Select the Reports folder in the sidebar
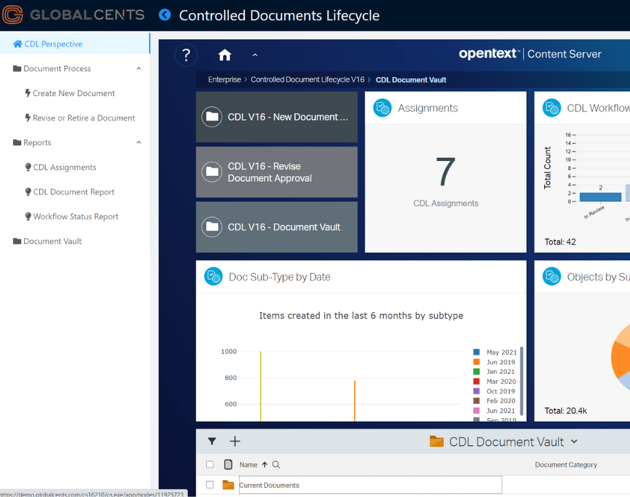The width and height of the screenshot is (630, 497). click(32, 142)
